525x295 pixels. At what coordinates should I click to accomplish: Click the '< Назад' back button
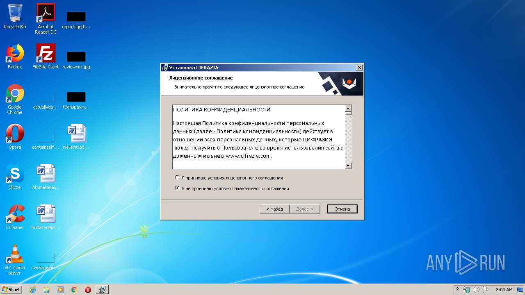(274, 209)
